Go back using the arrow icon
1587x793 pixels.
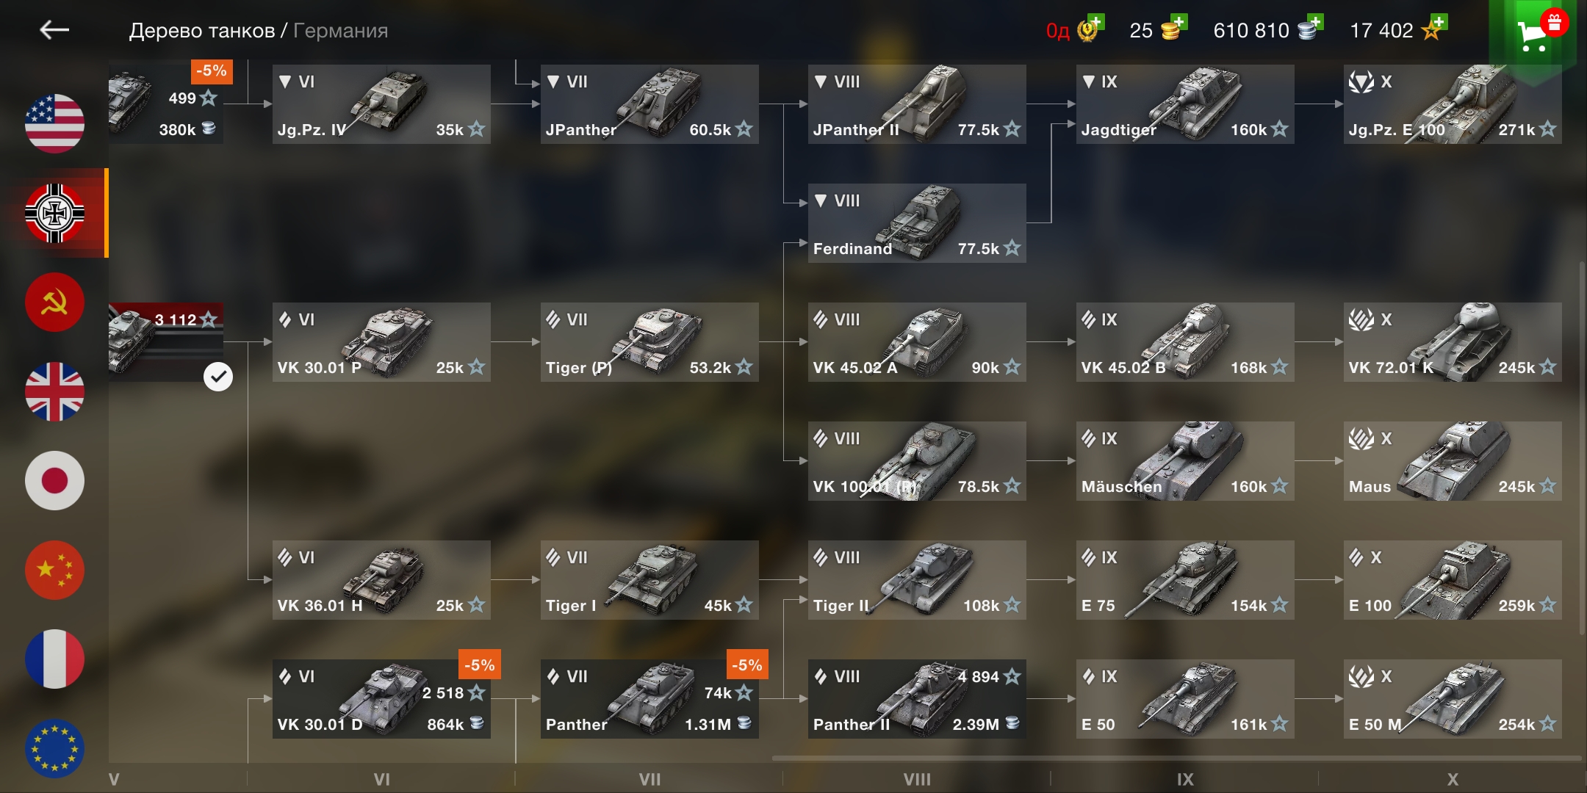pos(54,29)
